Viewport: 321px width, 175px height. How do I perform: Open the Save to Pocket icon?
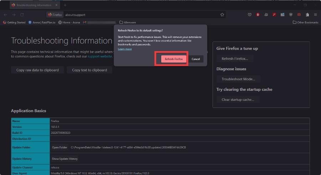click(x=250, y=15)
